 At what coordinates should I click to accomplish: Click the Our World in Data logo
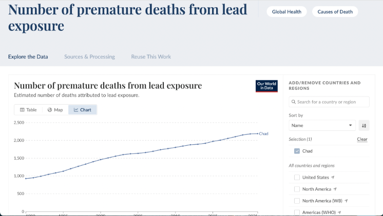[x=266, y=86]
